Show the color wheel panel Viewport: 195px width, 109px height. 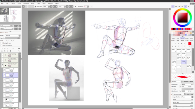point(173,6)
